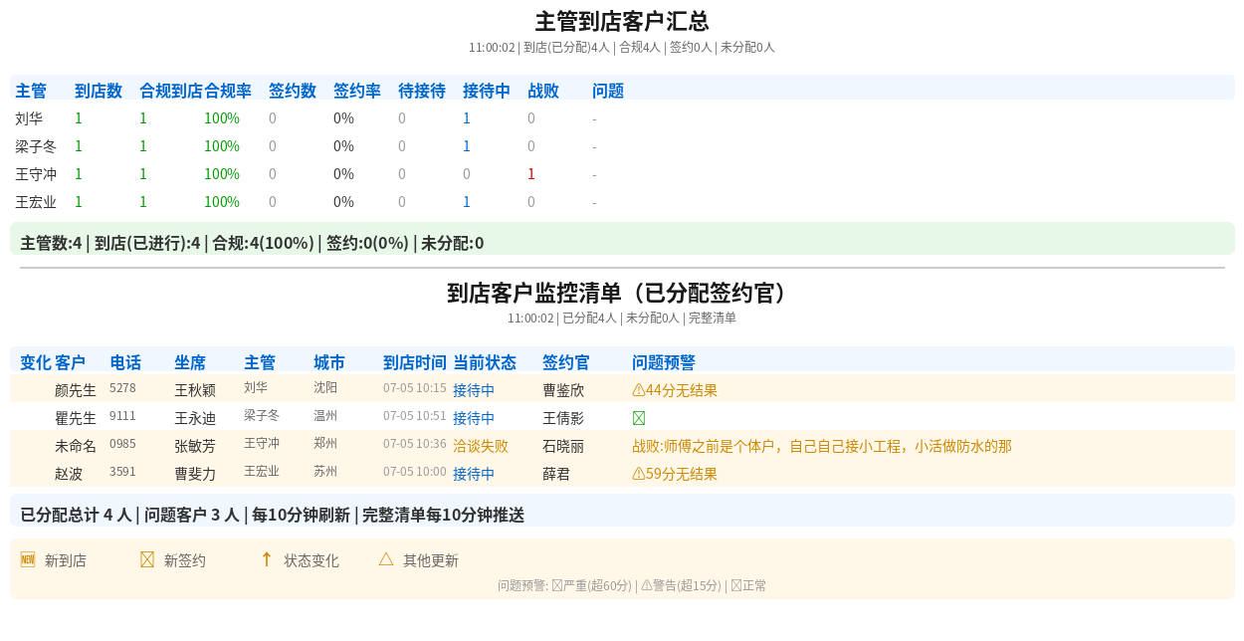Click the 已分配总计 4 人 footer bar
Image resolution: width=1244 pixels, height=641 pixels.
pos(622,511)
